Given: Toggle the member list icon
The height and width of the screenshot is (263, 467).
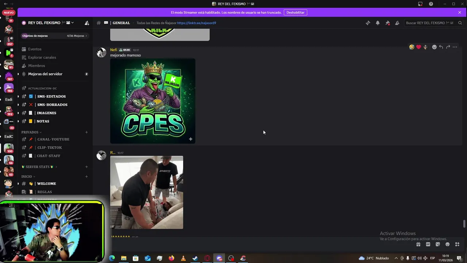Looking at the screenshot, I should 397,23.
